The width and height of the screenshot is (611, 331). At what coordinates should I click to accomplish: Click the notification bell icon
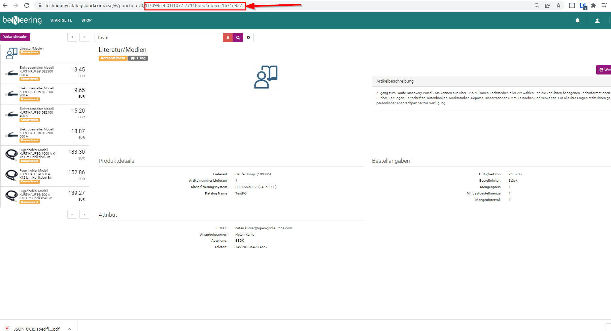pyautogui.click(x=577, y=21)
